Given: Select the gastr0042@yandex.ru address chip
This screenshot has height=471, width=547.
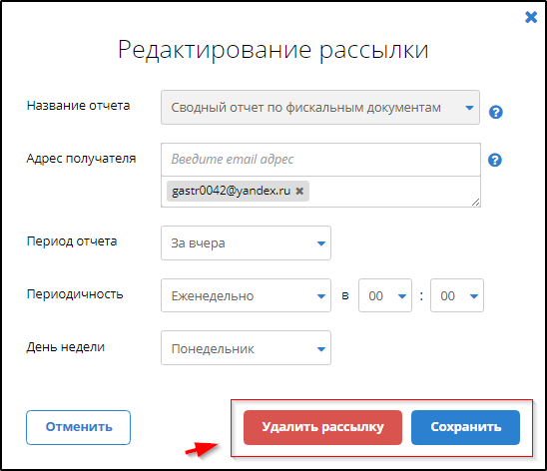Looking at the screenshot, I should tap(231, 191).
